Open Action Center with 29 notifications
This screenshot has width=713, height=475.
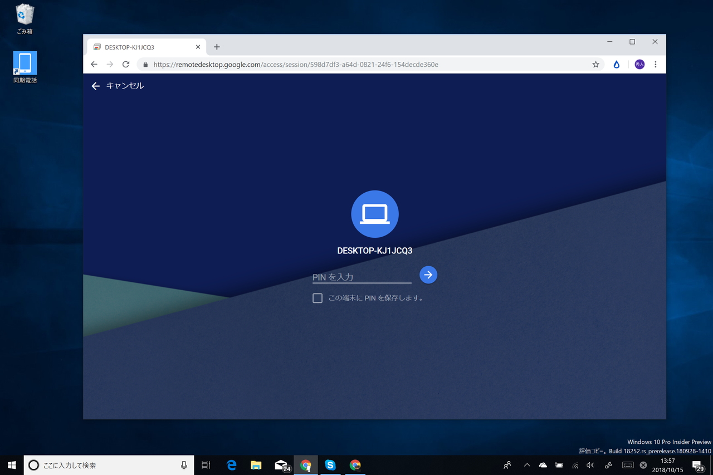pos(697,465)
